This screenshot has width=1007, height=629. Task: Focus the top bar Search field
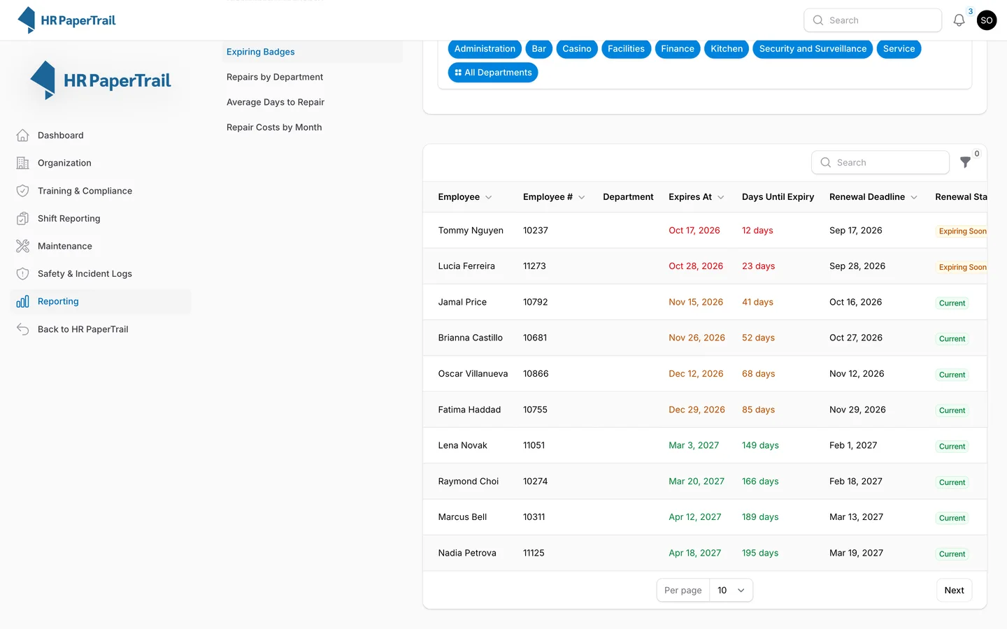point(873,20)
